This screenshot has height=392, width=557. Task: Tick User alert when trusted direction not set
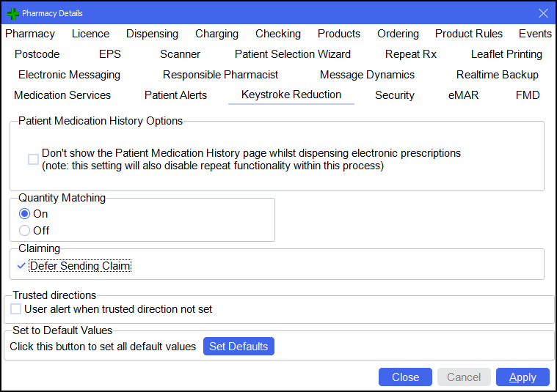click(x=15, y=309)
